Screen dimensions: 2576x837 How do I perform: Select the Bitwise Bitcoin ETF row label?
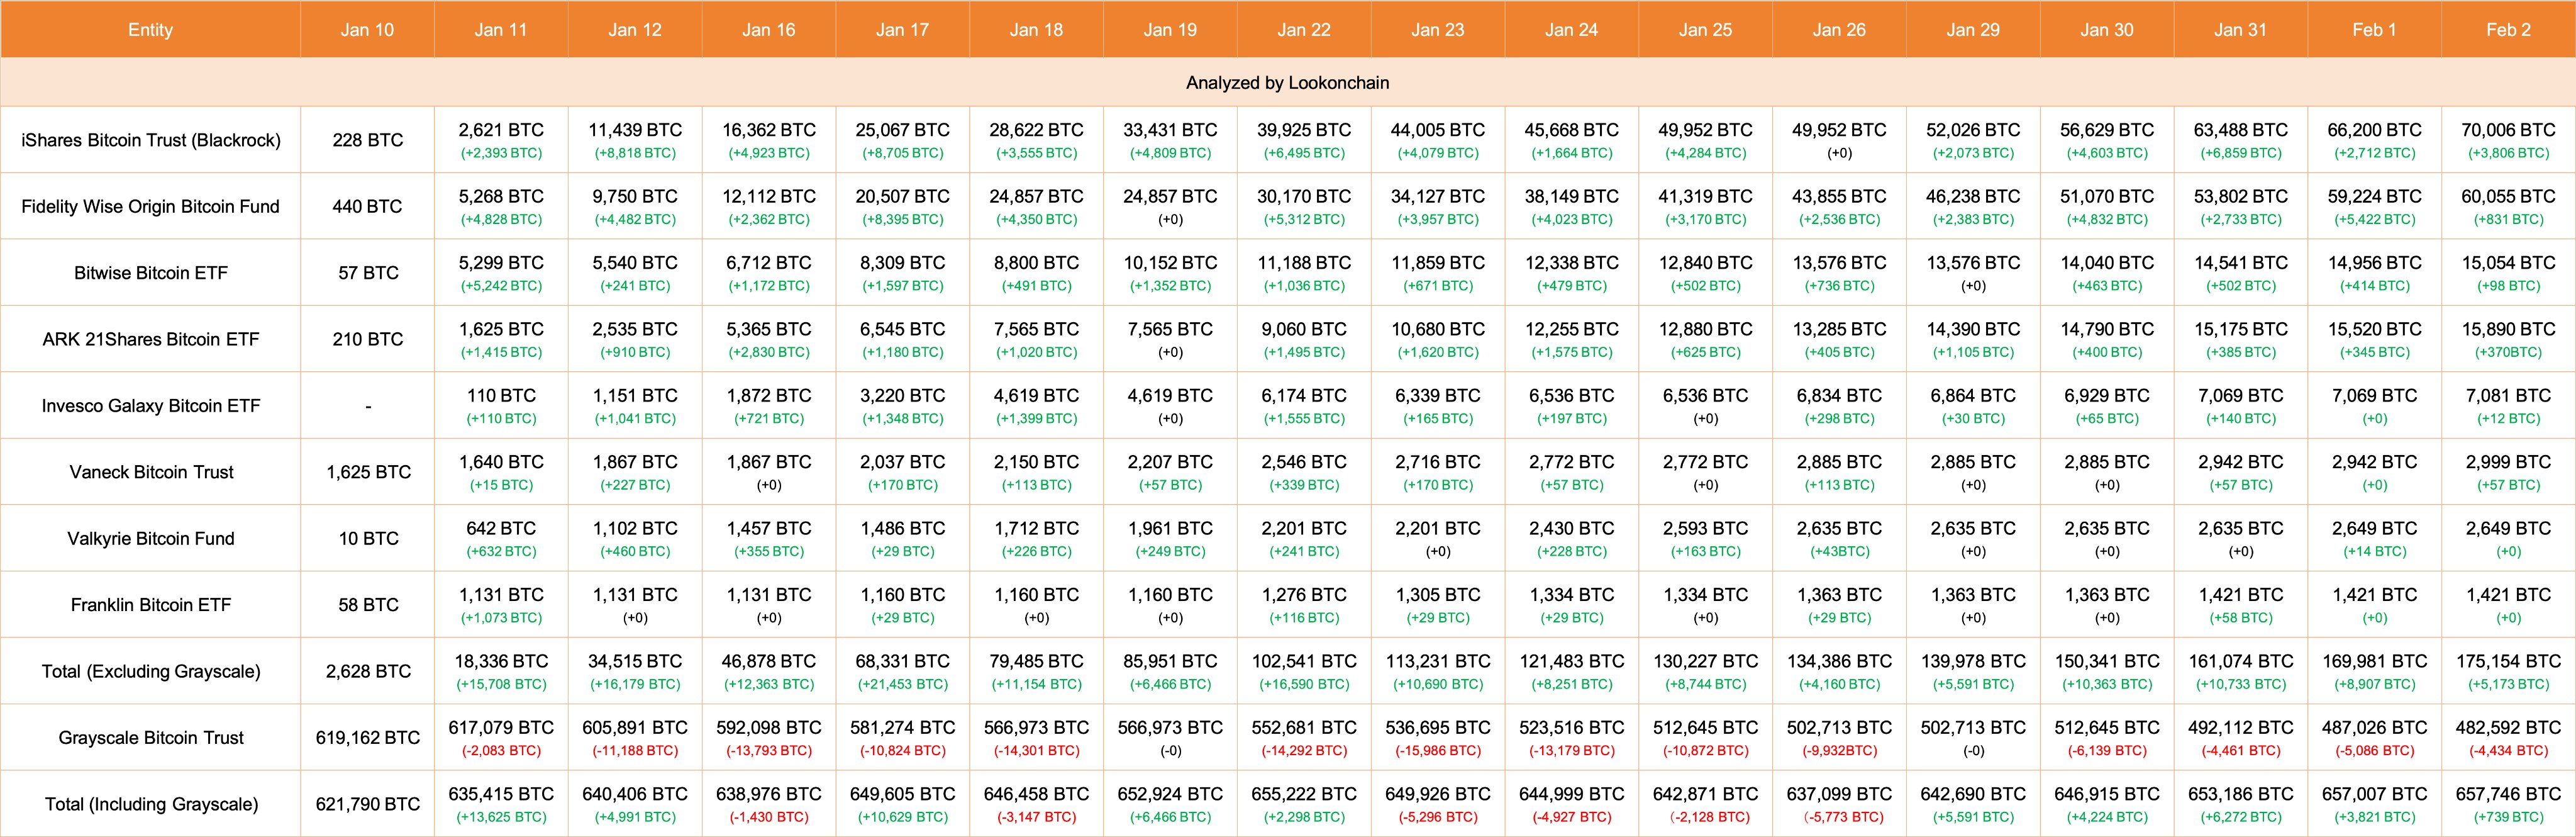[x=150, y=272]
